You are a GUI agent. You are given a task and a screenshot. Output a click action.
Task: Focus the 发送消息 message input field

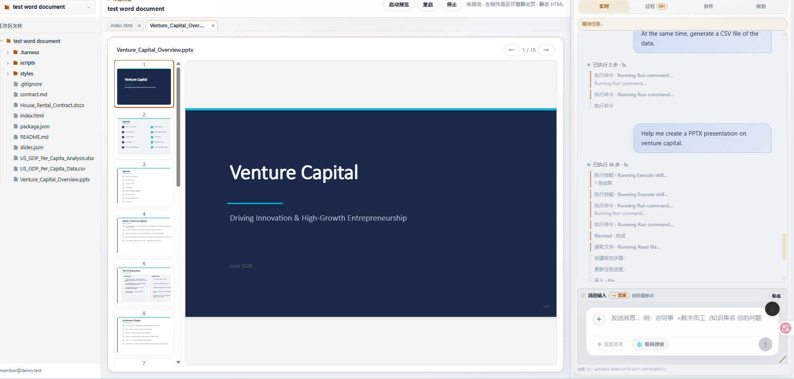click(x=686, y=318)
